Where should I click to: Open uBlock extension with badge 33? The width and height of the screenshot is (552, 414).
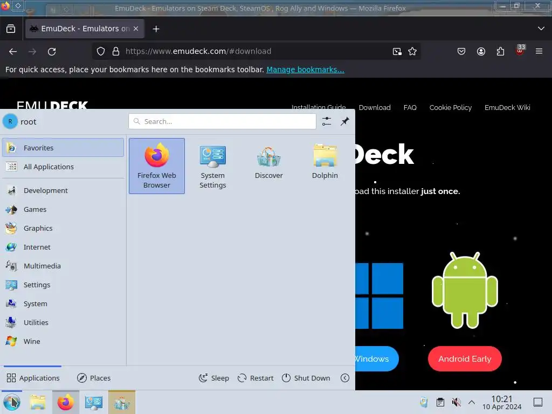pos(520,50)
